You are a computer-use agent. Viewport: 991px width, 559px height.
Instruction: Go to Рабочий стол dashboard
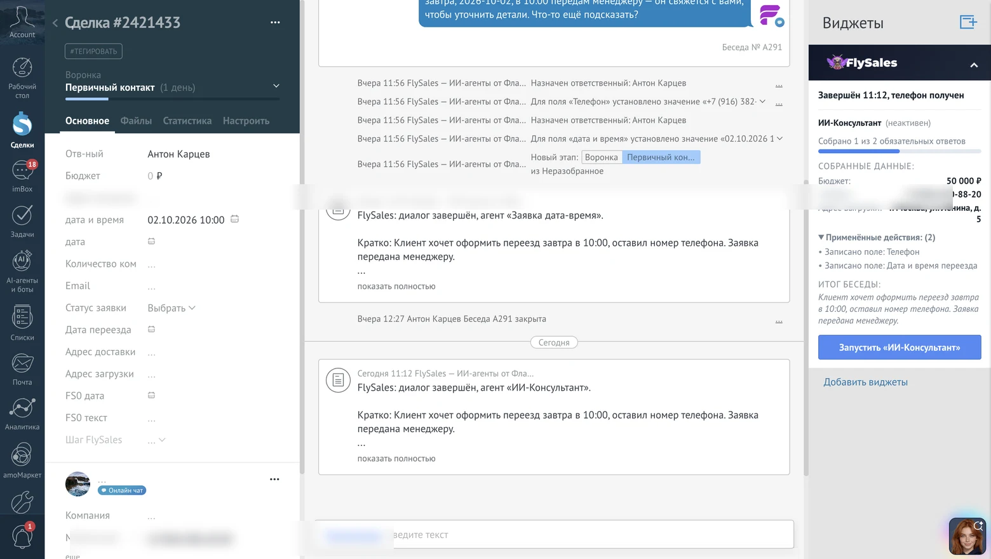(22, 77)
